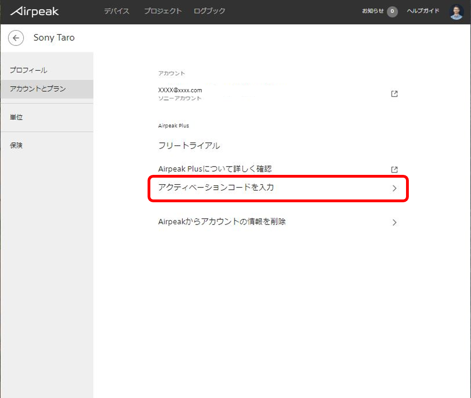The height and width of the screenshot is (398, 471).
Task: Select Airpeakからアカウントの情報を削除 option
Action: [222, 222]
